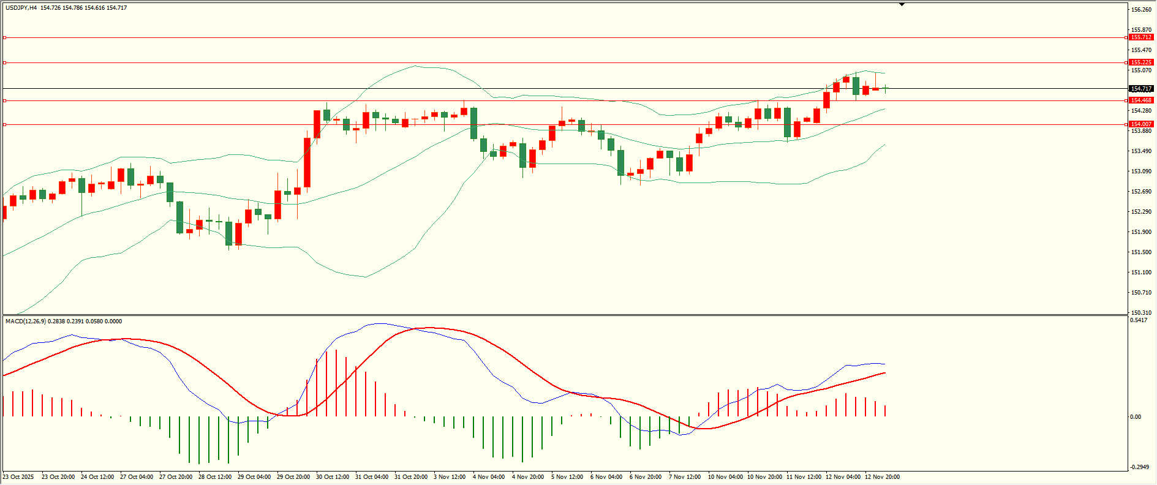Select left anchor of the 154.007 line
Viewport: 1157px width, 485px height.
pos(5,124)
